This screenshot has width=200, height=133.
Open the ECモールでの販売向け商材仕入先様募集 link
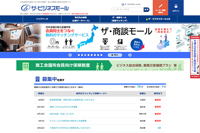click(x=68, y=121)
